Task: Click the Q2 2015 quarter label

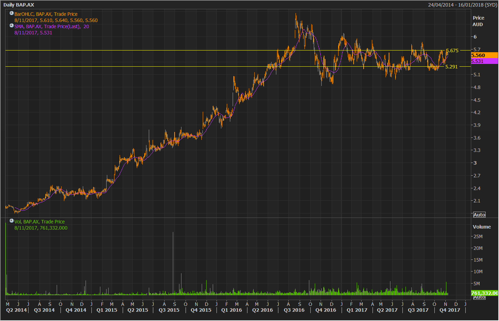Action: (x=138, y=310)
